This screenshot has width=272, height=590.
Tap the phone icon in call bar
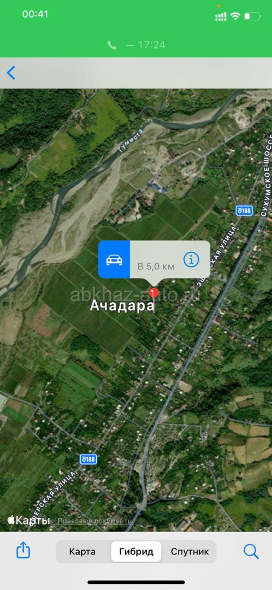tap(112, 45)
